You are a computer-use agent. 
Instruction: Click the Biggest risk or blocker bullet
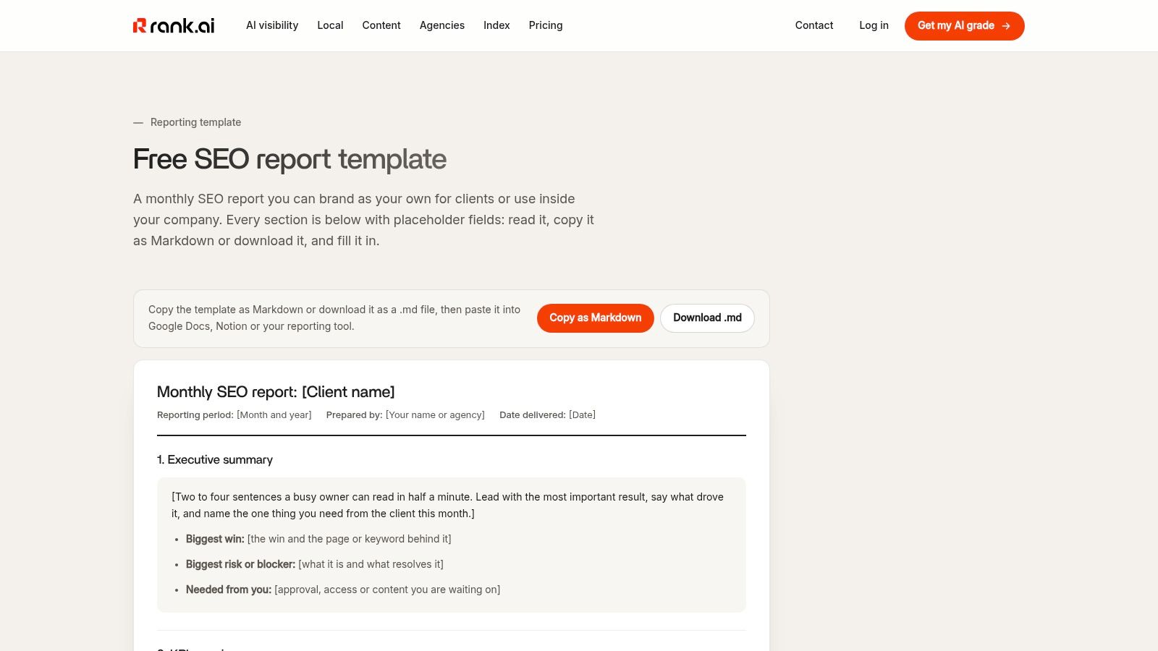pos(315,564)
